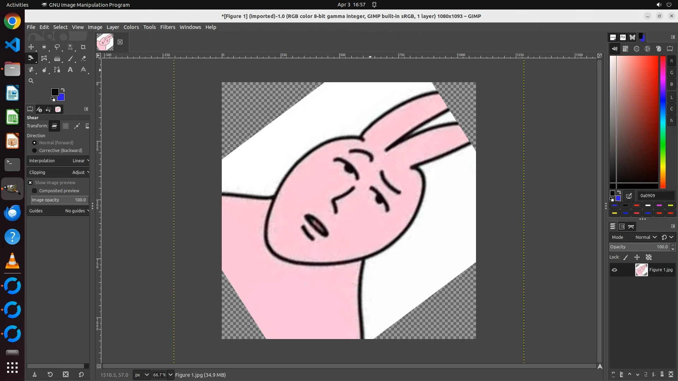Select the Crop tool
The image size is (678, 381).
83,47
